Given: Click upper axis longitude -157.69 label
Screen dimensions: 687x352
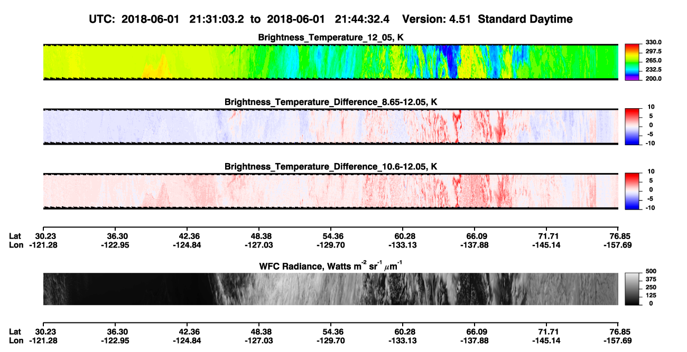Looking at the screenshot, I should [618, 245].
